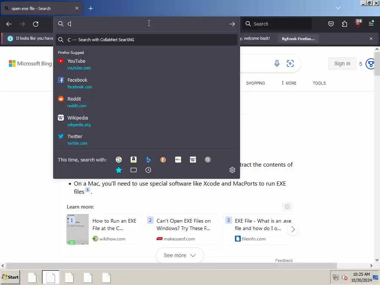Open the TOOLS option on Bing
Screen dimensions: 380x285
(319, 83)
